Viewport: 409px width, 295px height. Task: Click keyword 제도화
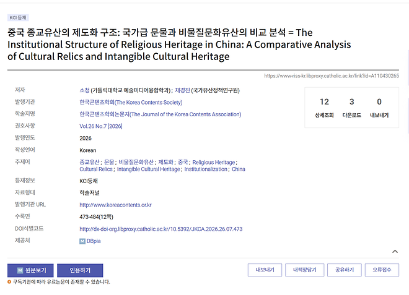[x=165, y=162]
